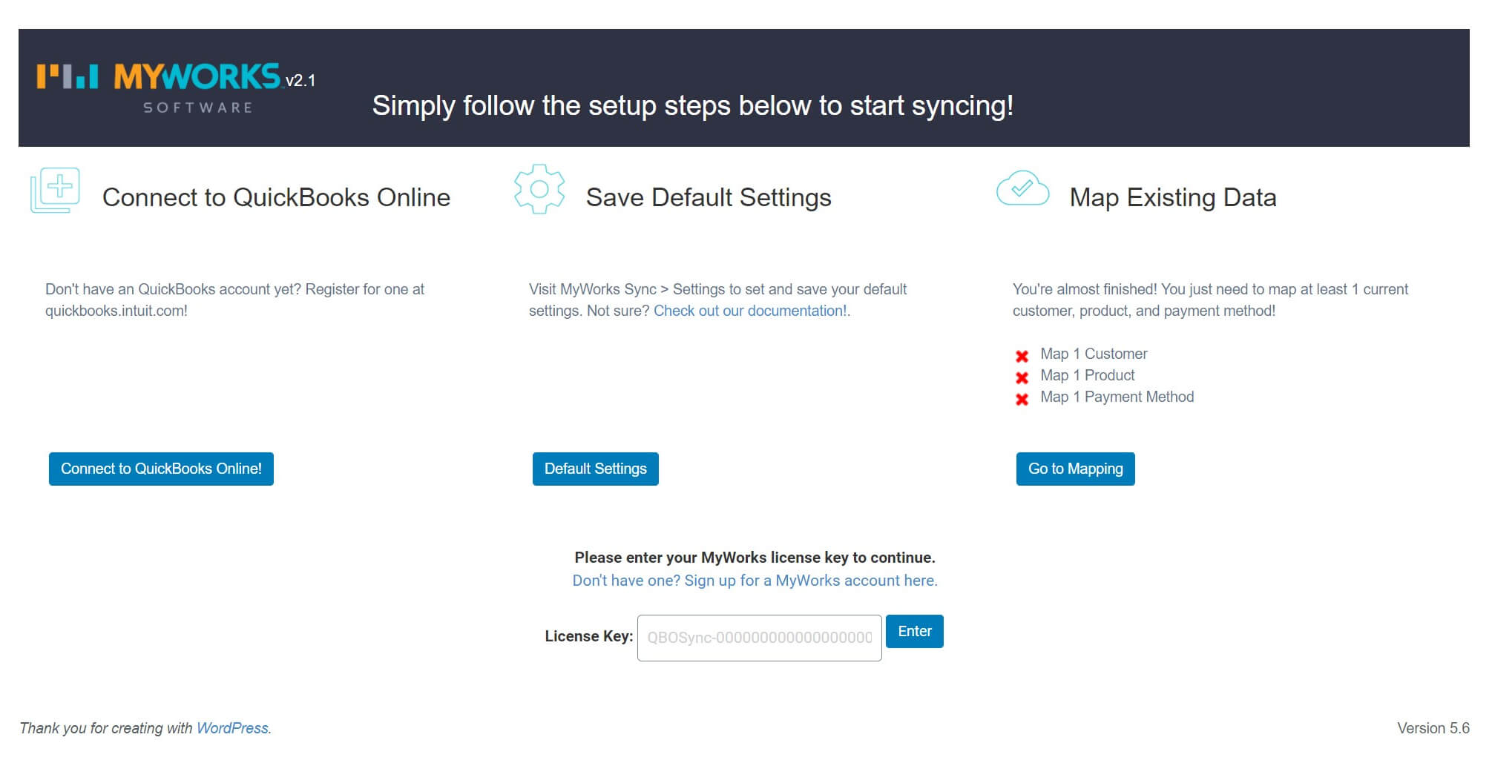Open Default Settings
Viewport: 1492px width, 763px height.
tap(595, 469)
